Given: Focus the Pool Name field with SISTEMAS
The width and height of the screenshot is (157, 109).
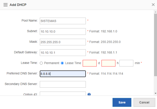Looking at the screenshot, I should tap(63, 21).
